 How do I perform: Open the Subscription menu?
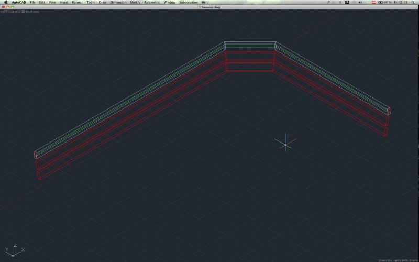click(x=189, y=2)
